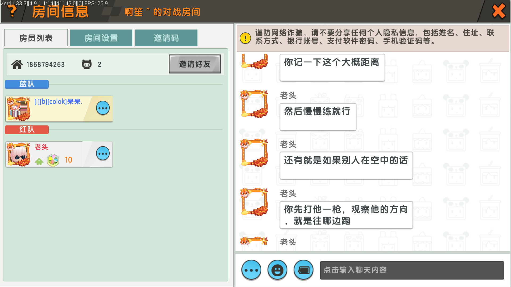The width and height of the screenshot is (511, 287).
Task: Open the chat more-options bubble button
Action: click(251, 270)
